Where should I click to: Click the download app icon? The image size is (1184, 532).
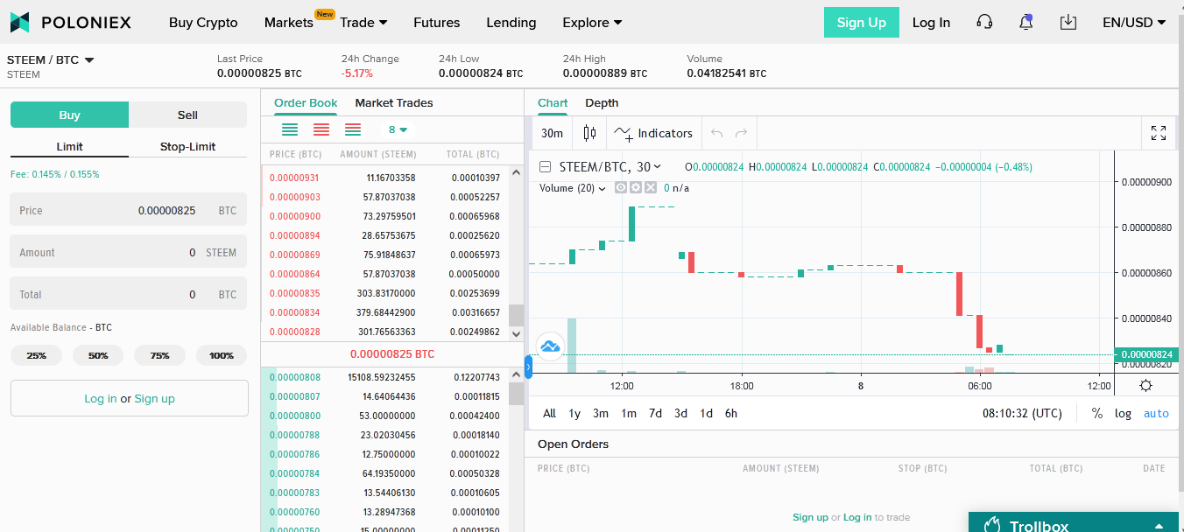pyautogui.click(x=1068, y=23)
